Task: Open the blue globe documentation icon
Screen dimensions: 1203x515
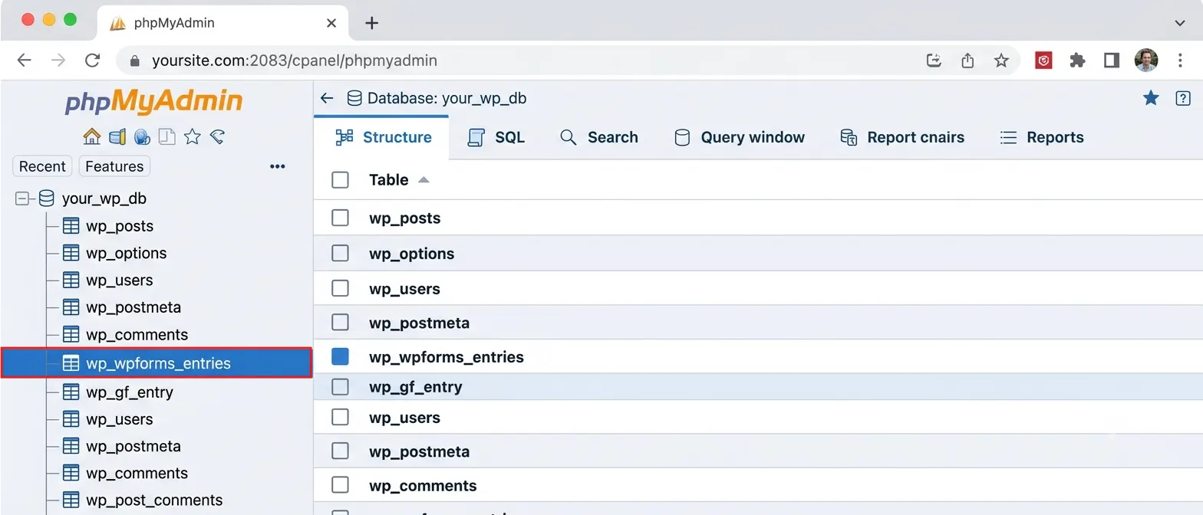Action: point(142,136)
